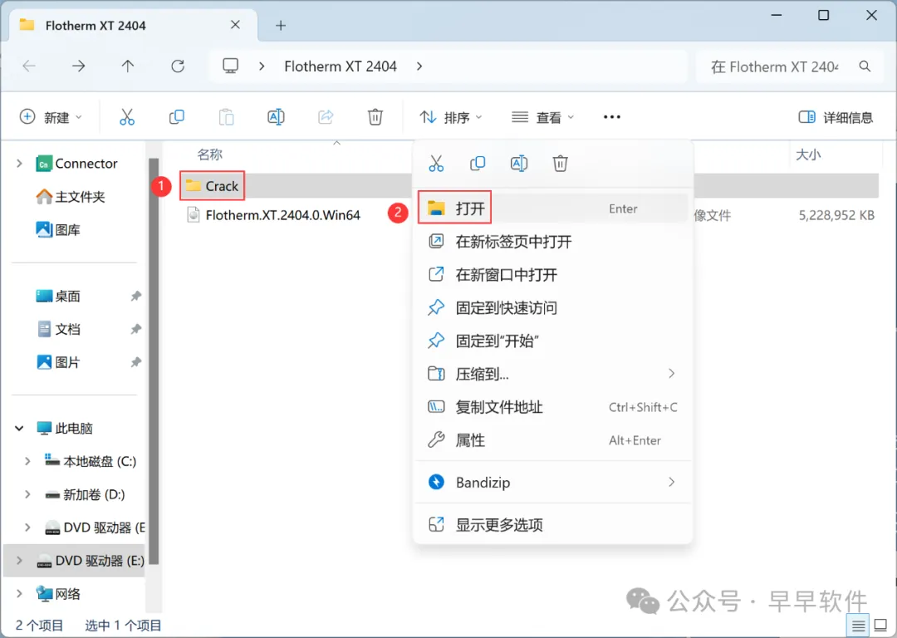Switch to large thumbnails view in the status bar
This screenshot has height=638, width=897.
click(881, 626)
